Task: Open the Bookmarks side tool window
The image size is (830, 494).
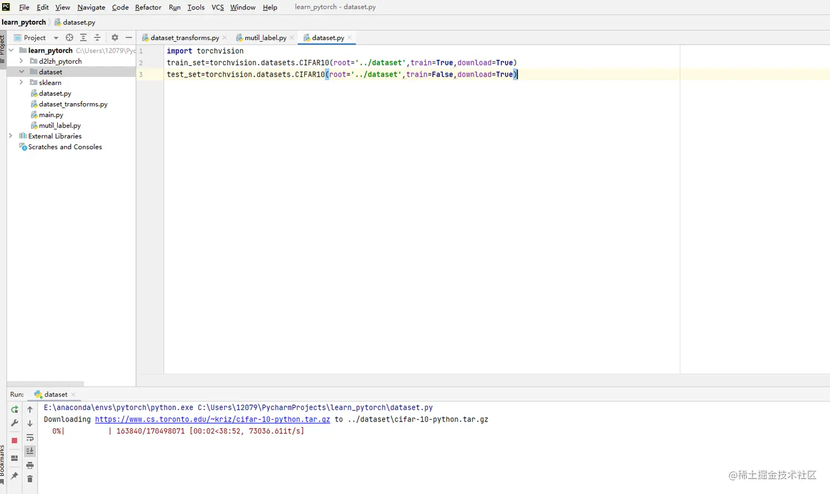Action: coord(3,465)
